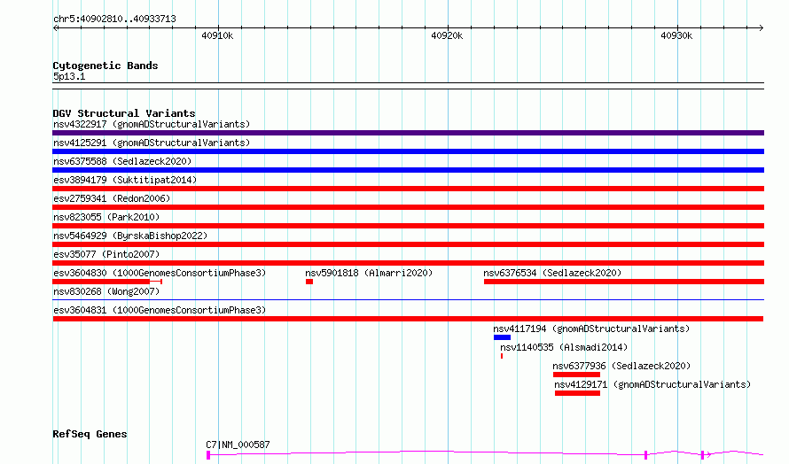
Task: Open nsv5464929 ByrskaBishop2022 variant label
Action: point(130,236)
